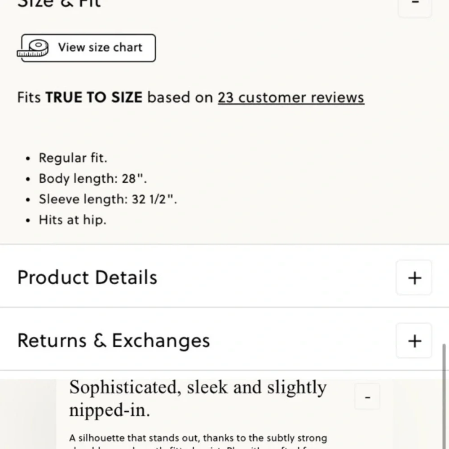
Task: Open the 23 customer reviews link
Action: 291,97
